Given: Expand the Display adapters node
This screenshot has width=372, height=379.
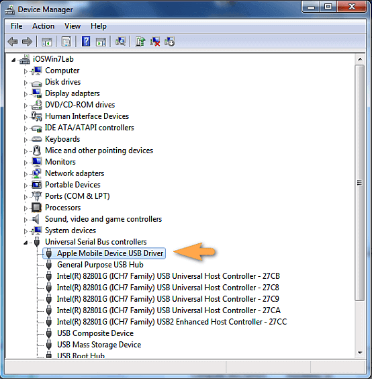Looking at the screenshot, I should [26, 94].
